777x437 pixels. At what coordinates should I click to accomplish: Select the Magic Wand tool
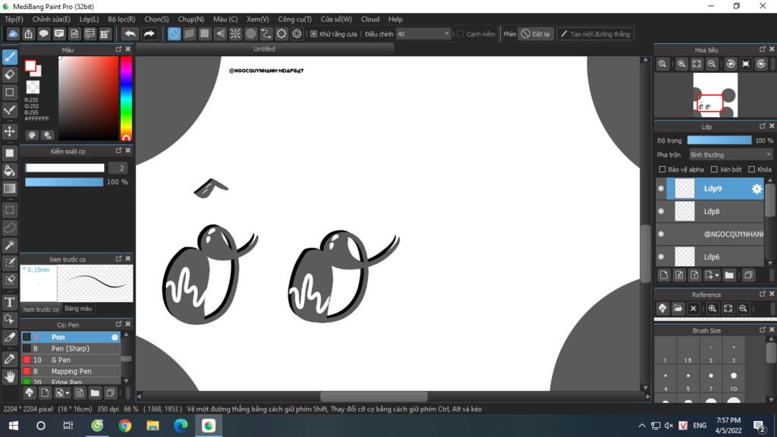pos(9,245)
